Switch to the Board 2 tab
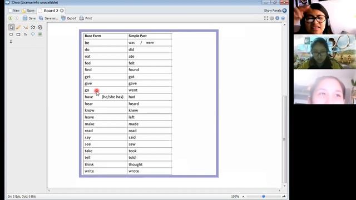Viewport: 356px width, 200px height. 51,11
